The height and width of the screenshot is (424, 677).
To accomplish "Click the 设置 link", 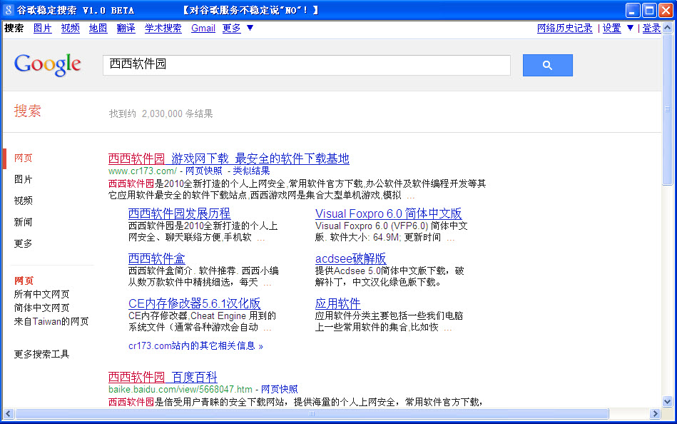I will [x=612, y=28].
